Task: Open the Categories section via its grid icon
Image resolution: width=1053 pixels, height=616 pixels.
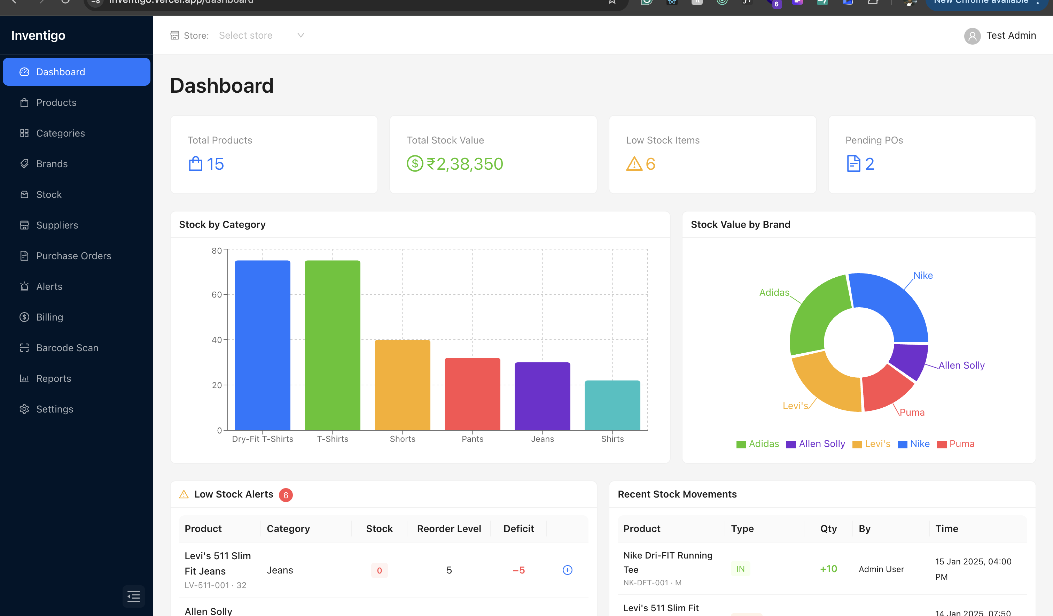Action: pyautogui.click(x=24, y=133)
